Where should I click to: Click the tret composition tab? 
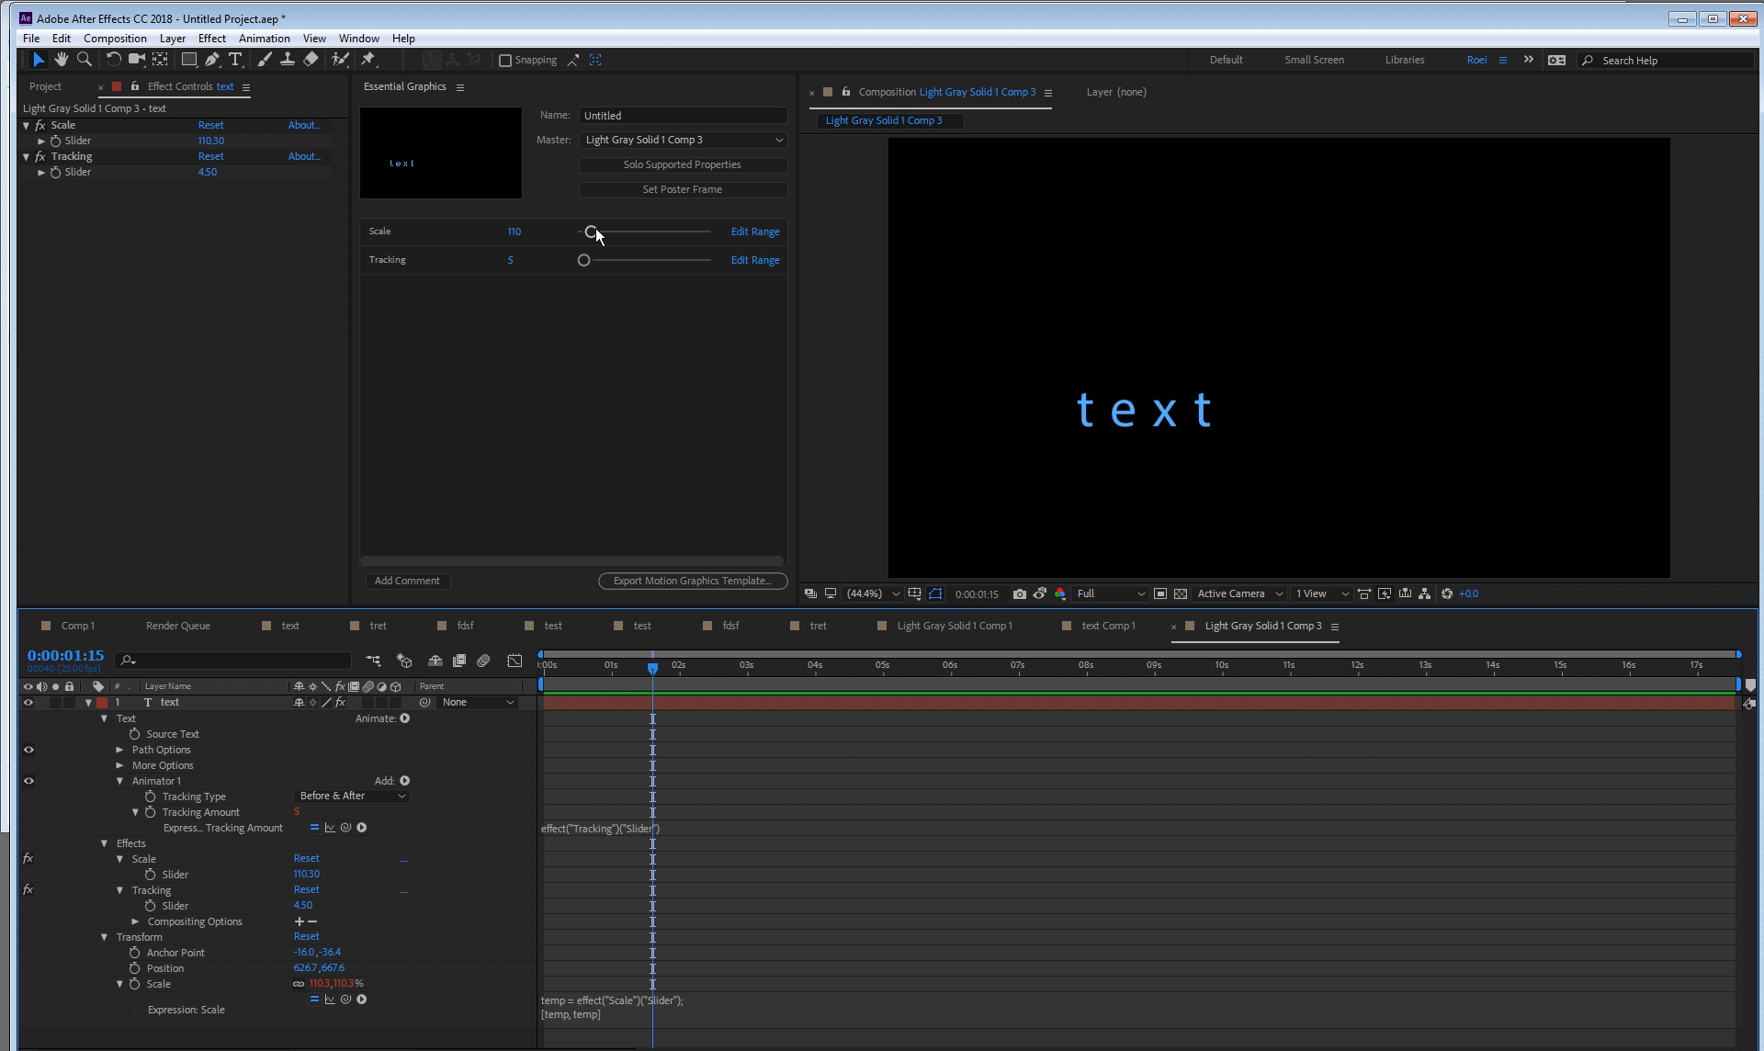[378, 625]
